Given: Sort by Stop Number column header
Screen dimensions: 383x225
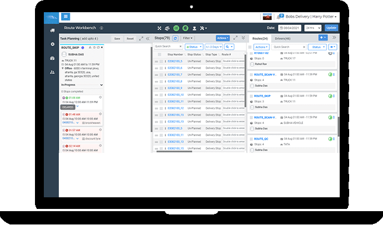Looking at the screenshot, I should (175, 55).
